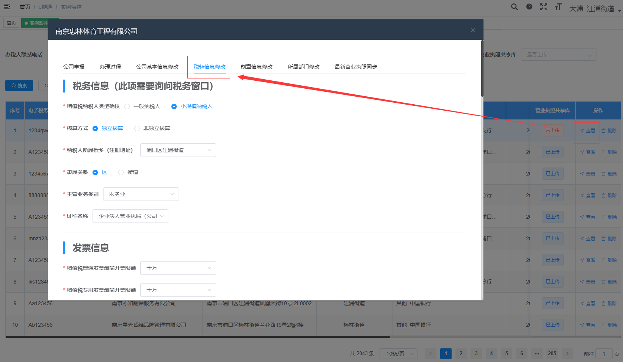Switch to 最新营业执照同步 tab

356,67
